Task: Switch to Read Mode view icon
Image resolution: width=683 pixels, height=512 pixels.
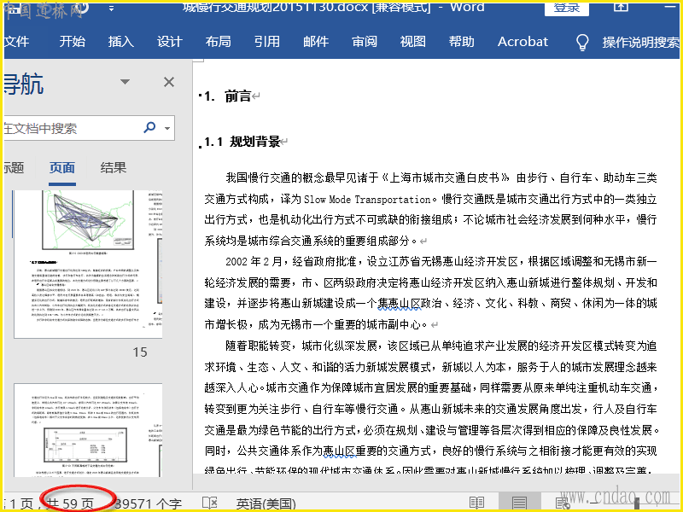Action: pos(476,503)
